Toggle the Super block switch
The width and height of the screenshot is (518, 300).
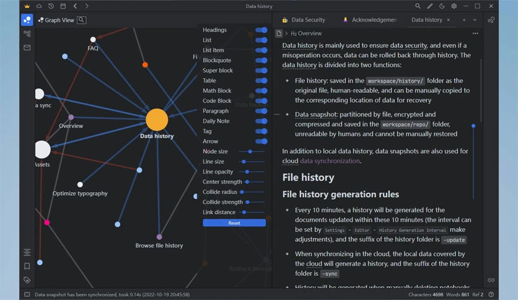261,71
